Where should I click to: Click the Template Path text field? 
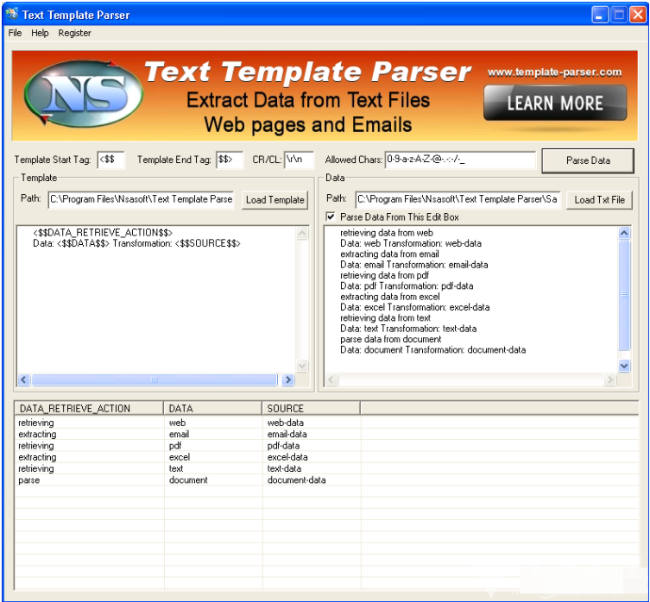coord(142,200)
